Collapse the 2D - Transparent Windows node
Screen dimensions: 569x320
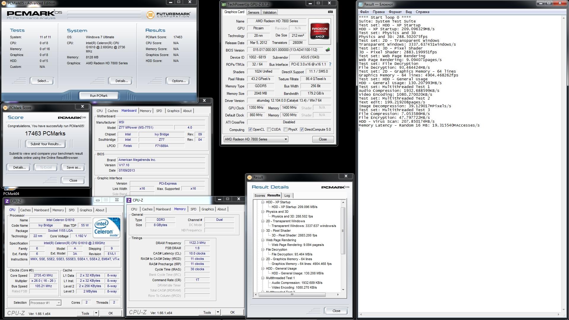coord(263,221)
